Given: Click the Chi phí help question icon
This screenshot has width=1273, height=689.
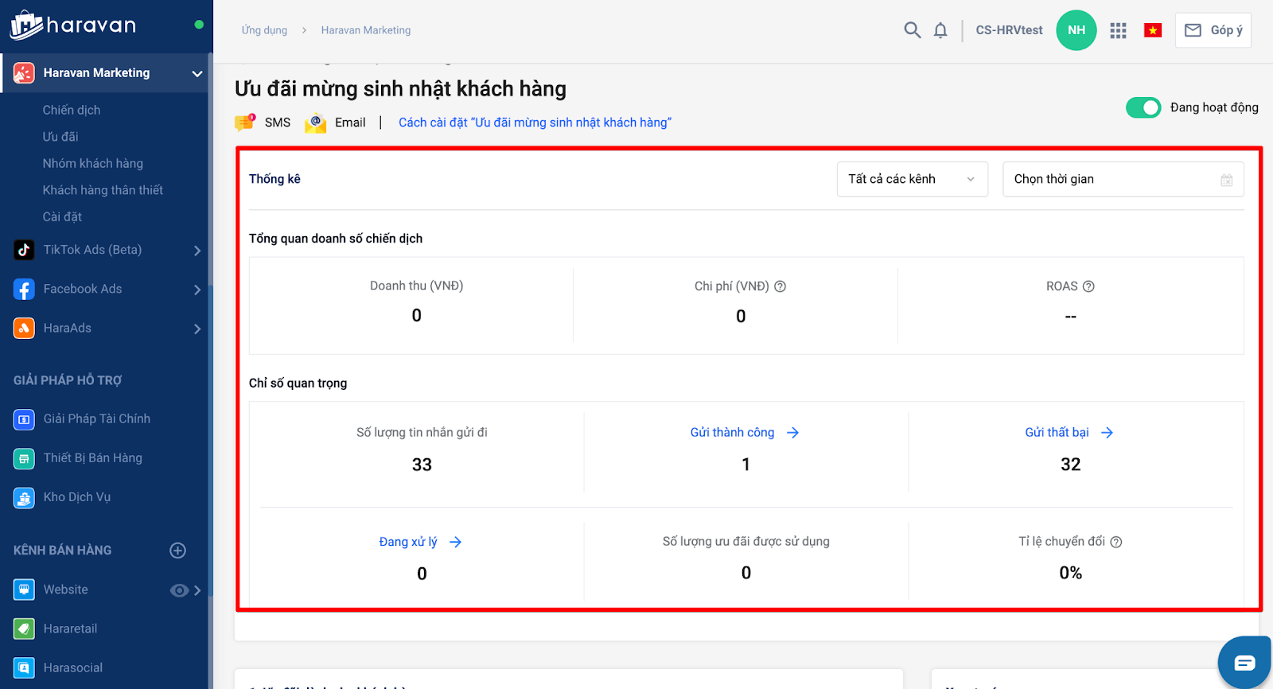Looking at the screenshot, I should point(781,286).
